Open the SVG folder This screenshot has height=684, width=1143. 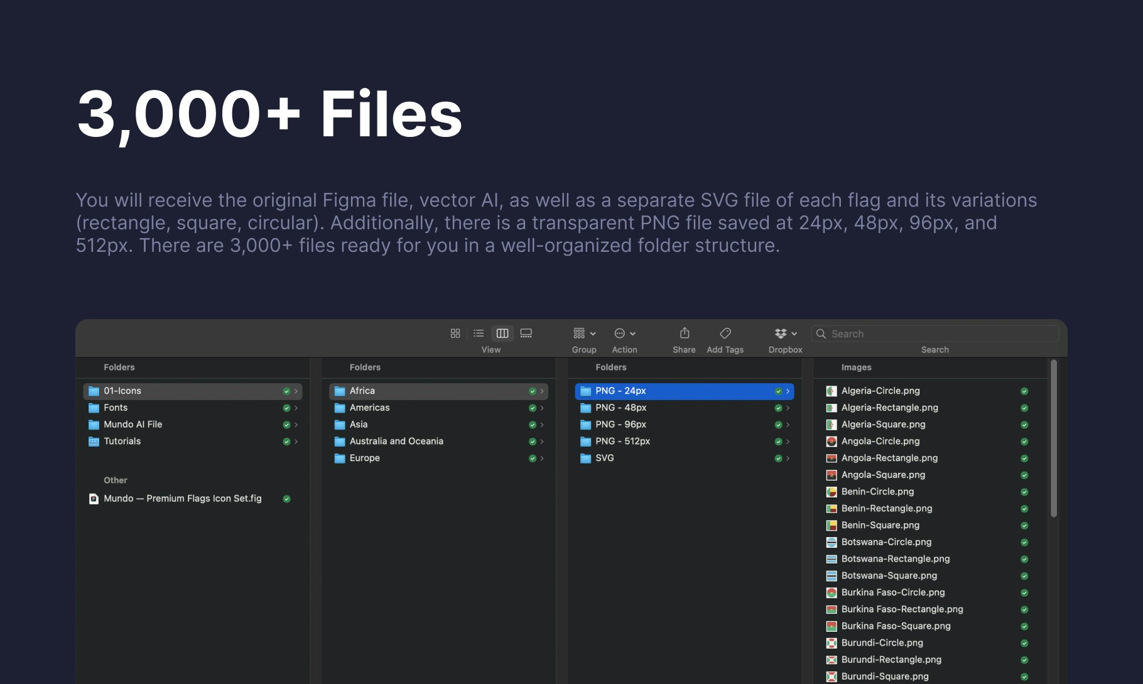coord(685,459)
